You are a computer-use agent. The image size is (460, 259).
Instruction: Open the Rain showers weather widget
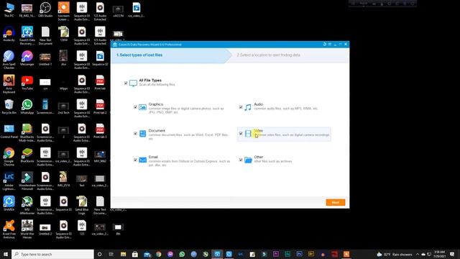pyautogui.click(x=395, y=254)
